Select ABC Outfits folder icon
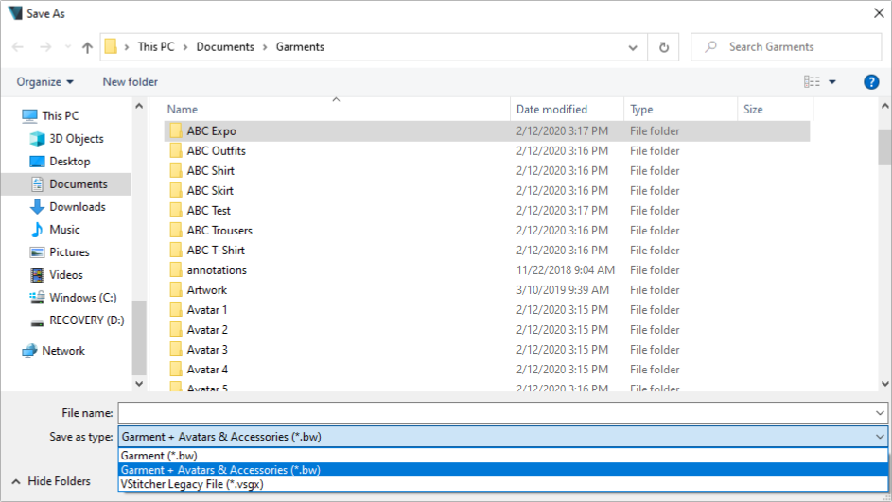892x502 pixels. coord(176,150)
